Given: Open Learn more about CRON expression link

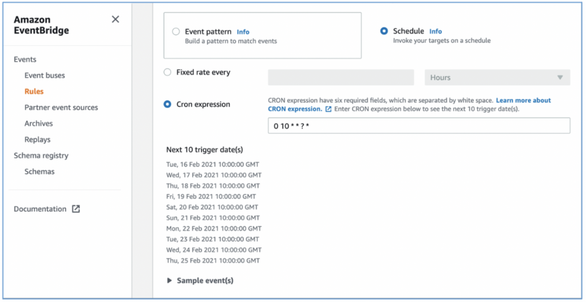Looking at the screenshot, I should point(410,105).
